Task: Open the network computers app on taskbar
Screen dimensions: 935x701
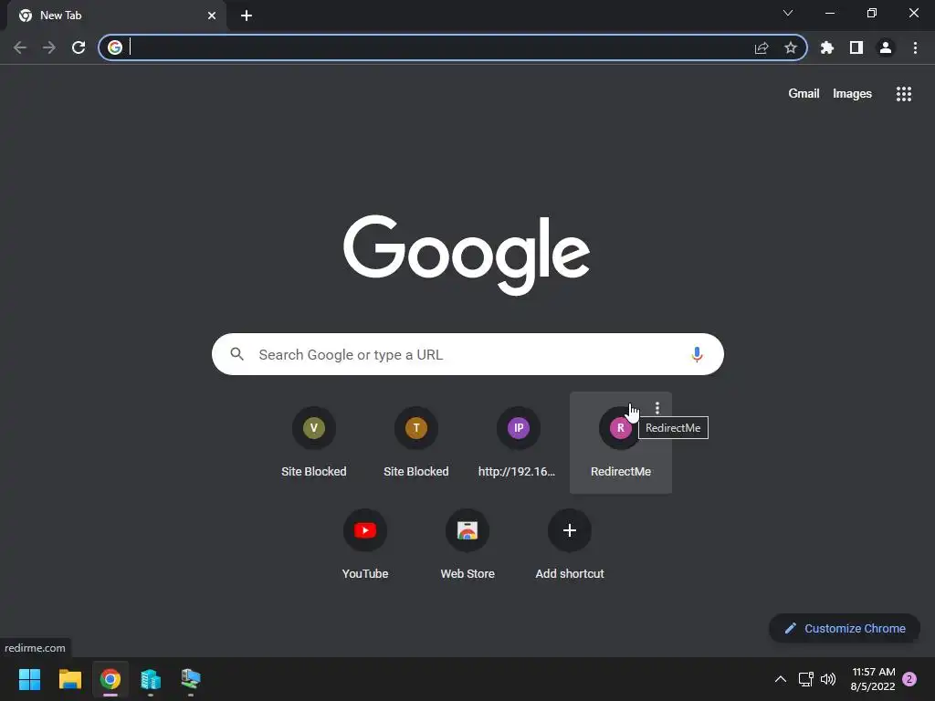Action: pos(191,679)
